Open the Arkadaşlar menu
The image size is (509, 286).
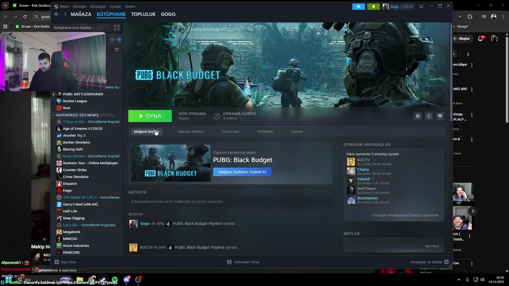(x=98, y=6)
